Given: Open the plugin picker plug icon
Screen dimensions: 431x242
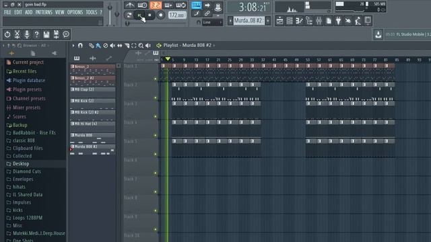Looking at the screenshot, I should (338, 21).
